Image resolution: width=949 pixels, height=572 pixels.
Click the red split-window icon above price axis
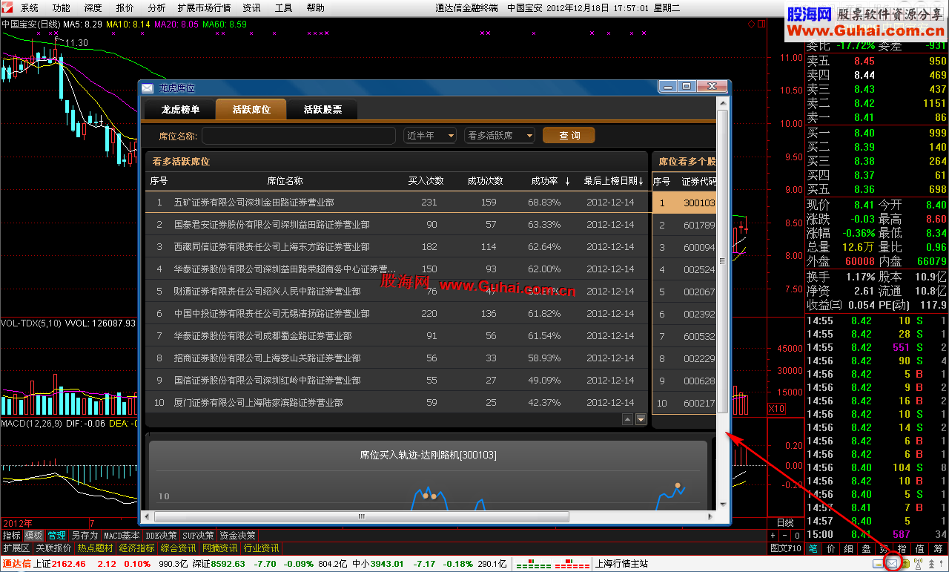tap(761, 24)
